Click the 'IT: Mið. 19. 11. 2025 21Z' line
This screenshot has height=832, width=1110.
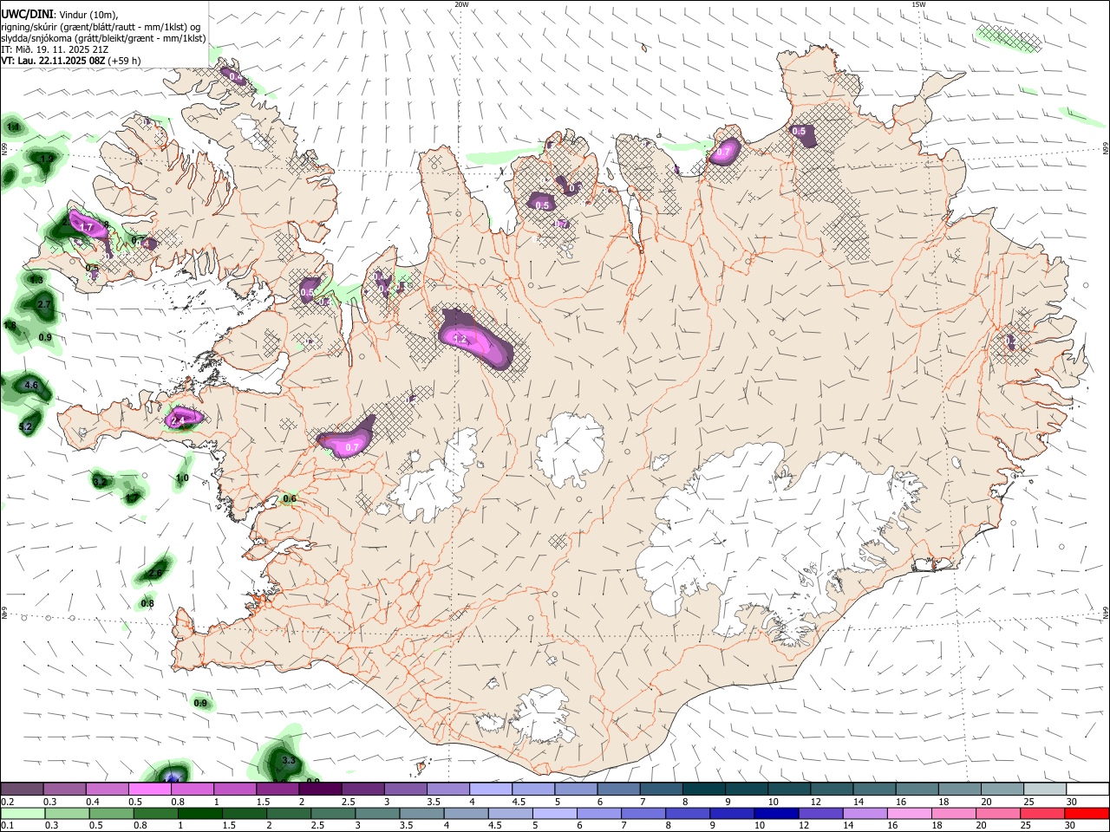[x=55, y=49]
